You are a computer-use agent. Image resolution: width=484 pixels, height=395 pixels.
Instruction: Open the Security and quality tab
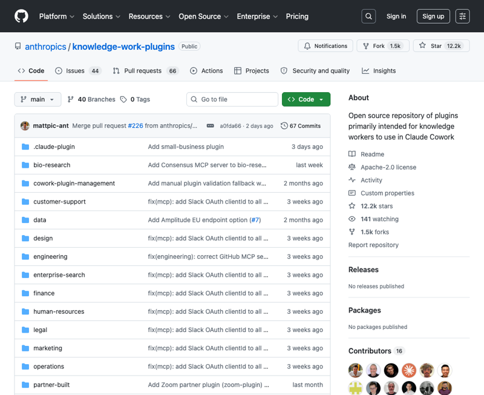pyautogui.click(x=315, y=71)
